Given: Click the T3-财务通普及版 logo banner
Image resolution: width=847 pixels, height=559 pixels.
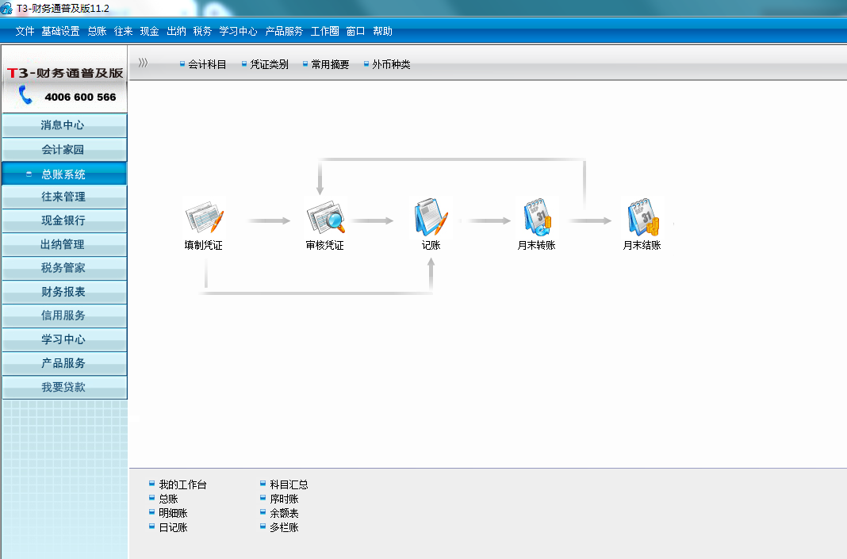Looking at the screenshot, I should (x=65, y=73).
